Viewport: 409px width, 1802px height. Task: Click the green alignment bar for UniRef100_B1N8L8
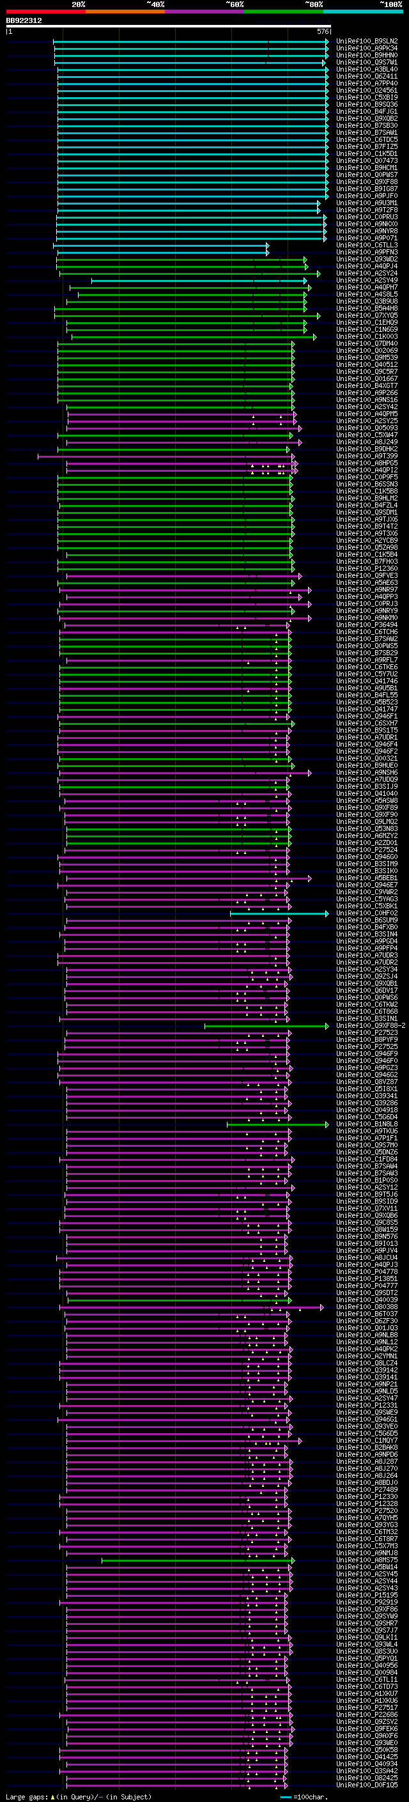(277, 1125)
